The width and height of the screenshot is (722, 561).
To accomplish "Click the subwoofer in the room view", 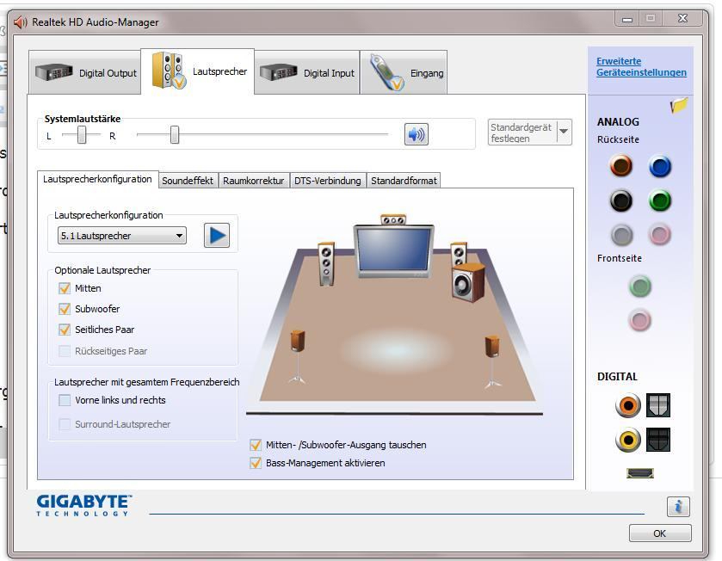I will tap(468, 282).
